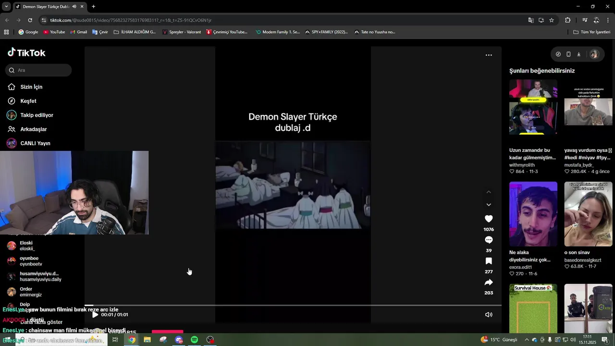Click the download desktop app icon
The width and height of the screenshot is (615, 346).
pyautogui.click(x=578, y=54)
